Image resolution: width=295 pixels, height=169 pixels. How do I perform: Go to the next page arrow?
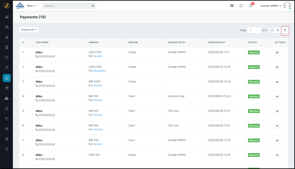[278, 30]
